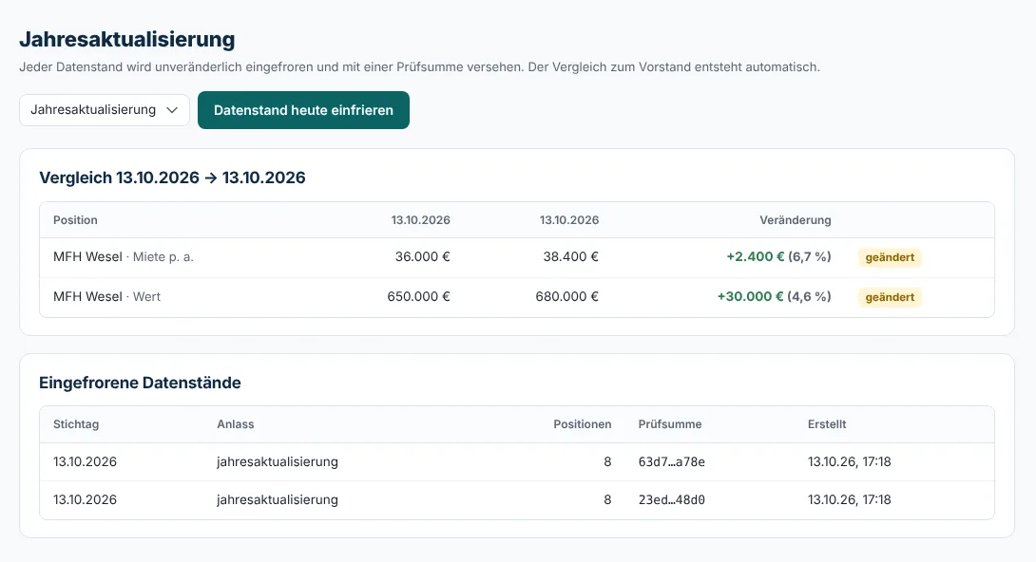Screen dimensions: 1036x562
Task: Click jahresaktualisierung in the 63d7…a78e row
Action: 278,461
